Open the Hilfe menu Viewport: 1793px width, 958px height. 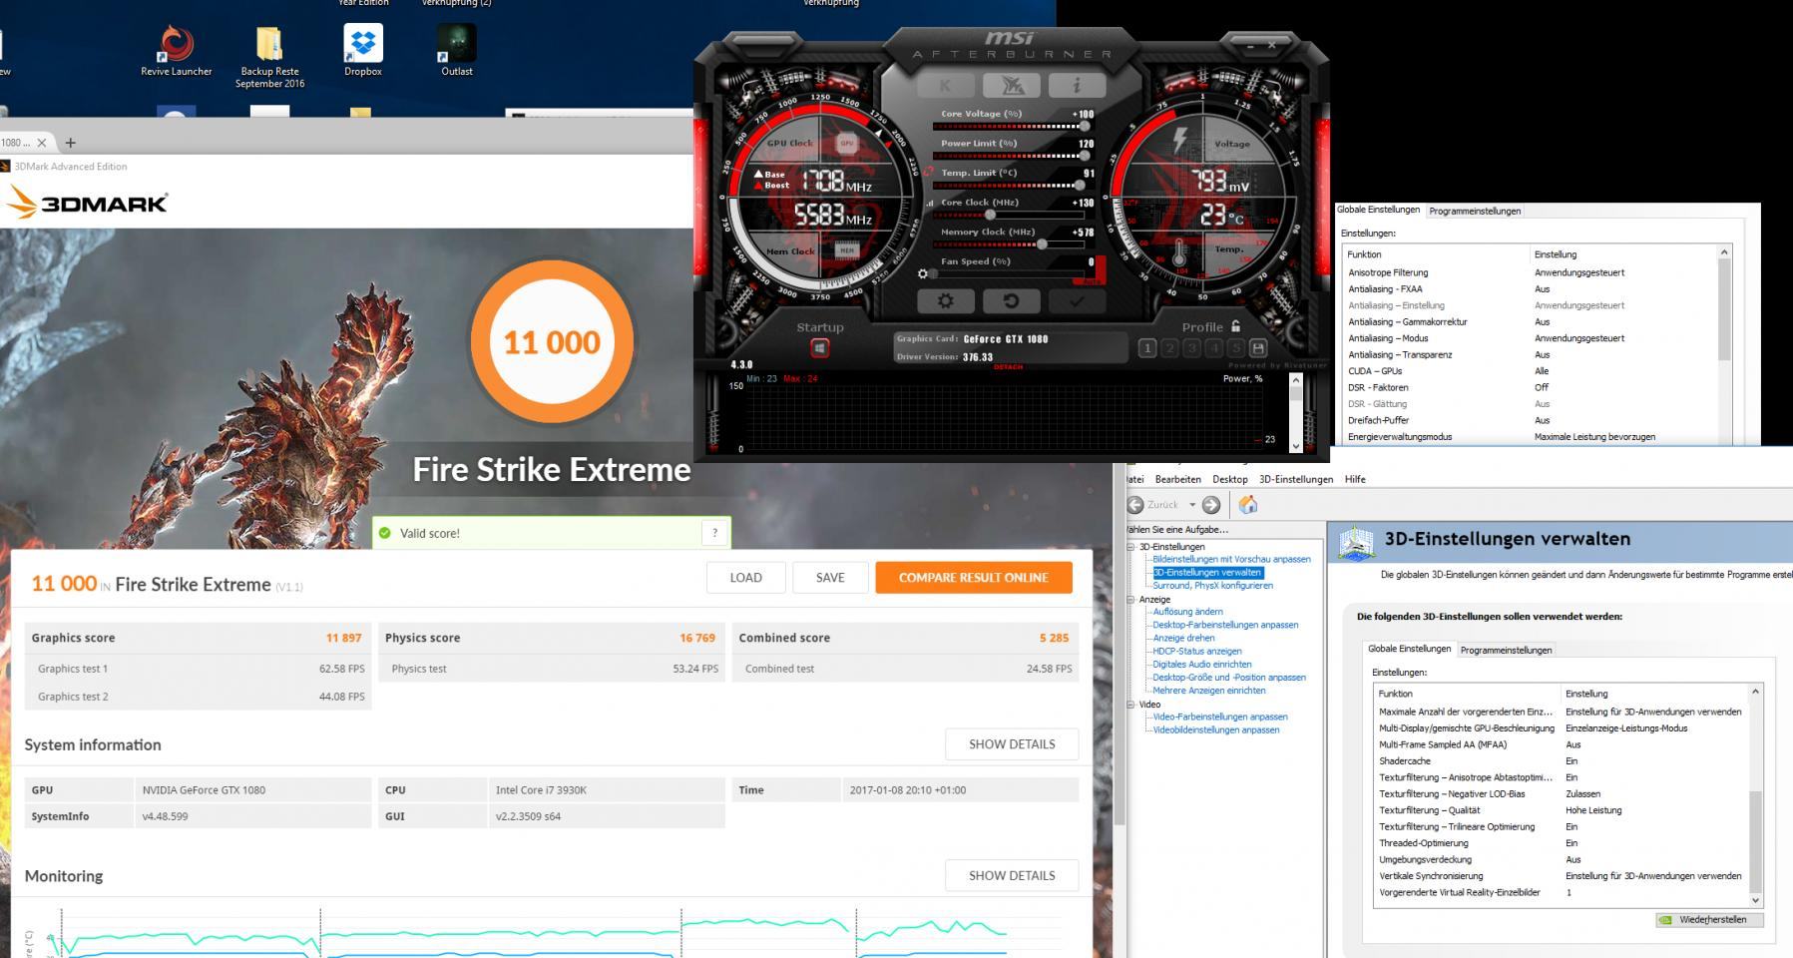tap(1355, 479)
